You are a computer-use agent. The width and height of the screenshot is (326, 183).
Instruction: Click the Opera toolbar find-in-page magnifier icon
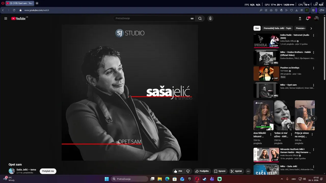point(261,10)
